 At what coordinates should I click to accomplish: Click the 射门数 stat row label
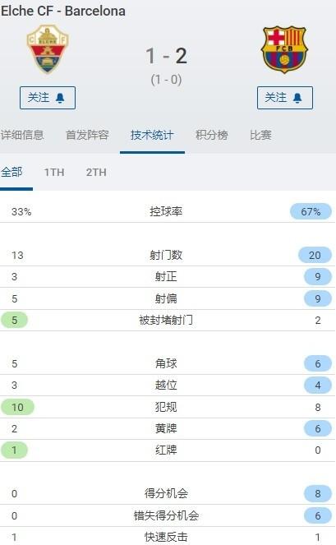(166, 255)
